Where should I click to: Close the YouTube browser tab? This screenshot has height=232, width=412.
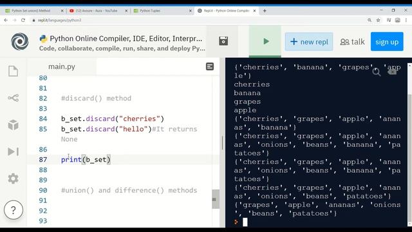click(126, 11)
